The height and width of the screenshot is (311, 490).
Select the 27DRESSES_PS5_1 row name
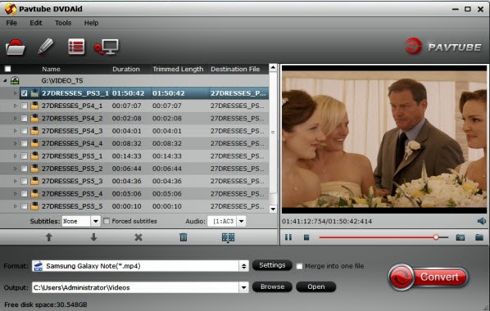72,156
